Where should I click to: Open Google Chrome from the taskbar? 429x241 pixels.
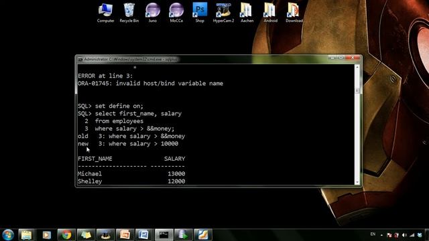[x=66, y=235]
